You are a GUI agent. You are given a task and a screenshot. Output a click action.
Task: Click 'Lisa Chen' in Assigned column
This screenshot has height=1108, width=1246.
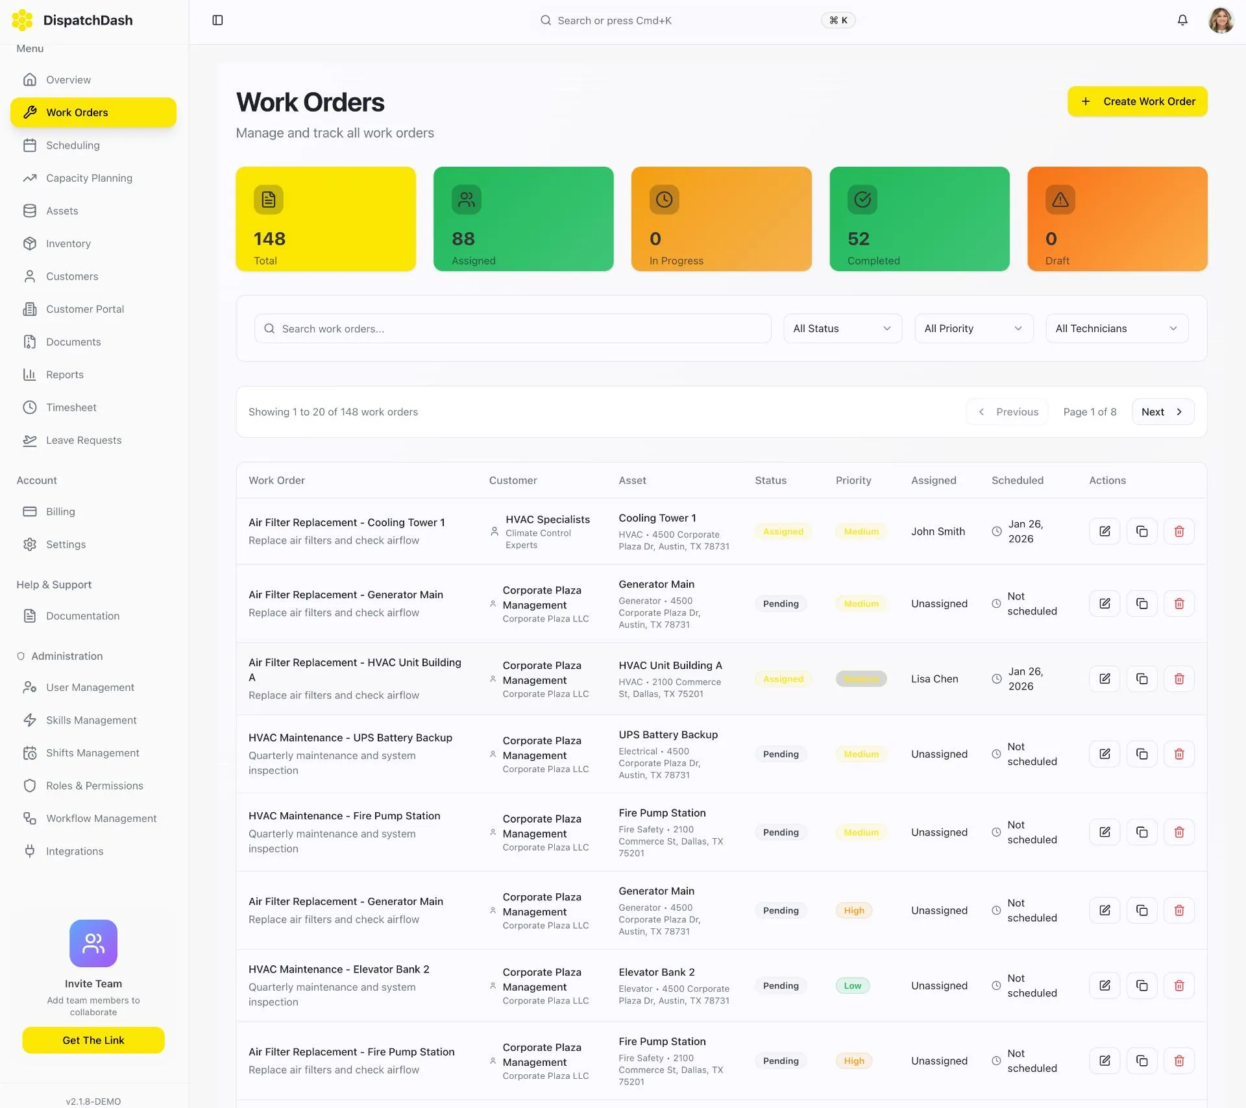pyautogui.click(x=934, y=679)
